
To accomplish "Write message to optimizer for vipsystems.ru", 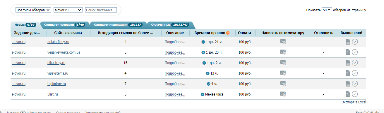I will pos(283,73).
